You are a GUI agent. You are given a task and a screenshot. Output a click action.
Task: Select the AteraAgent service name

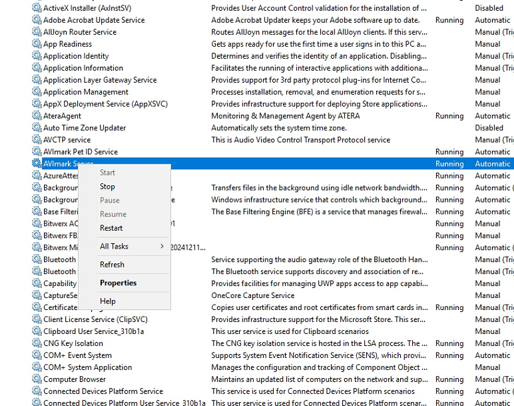(63, 116)
